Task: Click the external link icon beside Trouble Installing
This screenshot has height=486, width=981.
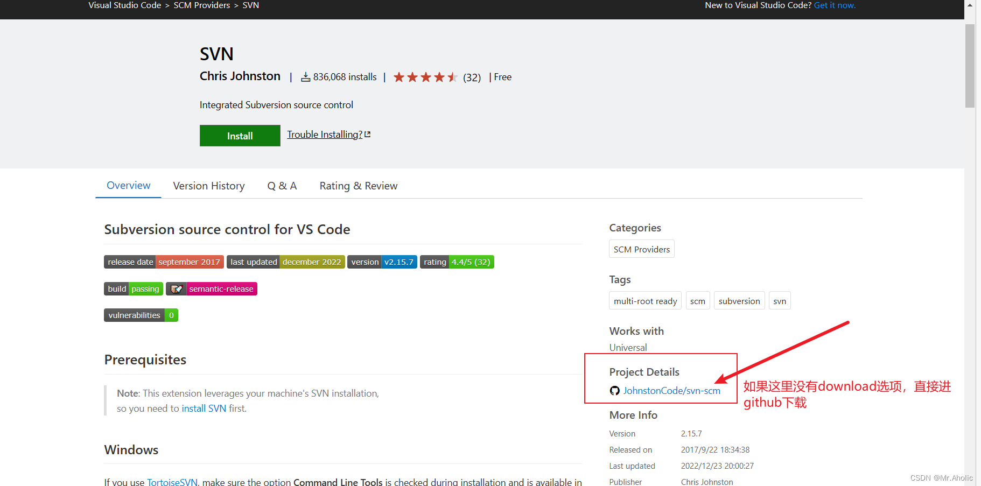Action: click(x=368, y=135)
